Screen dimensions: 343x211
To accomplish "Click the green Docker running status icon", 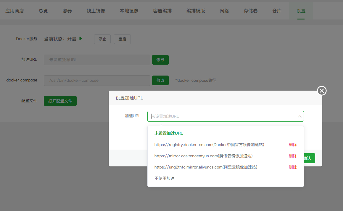I will (81, 39).
